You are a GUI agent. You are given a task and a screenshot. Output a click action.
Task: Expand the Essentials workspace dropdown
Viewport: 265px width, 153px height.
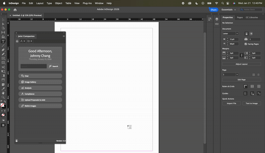229,10
